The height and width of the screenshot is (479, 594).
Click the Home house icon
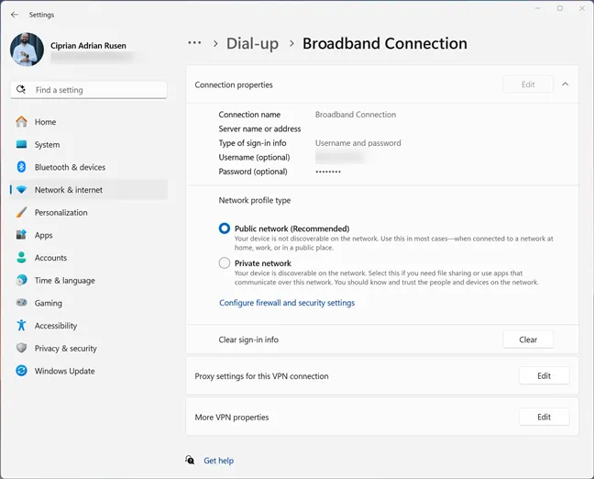[x=22, y=122]
